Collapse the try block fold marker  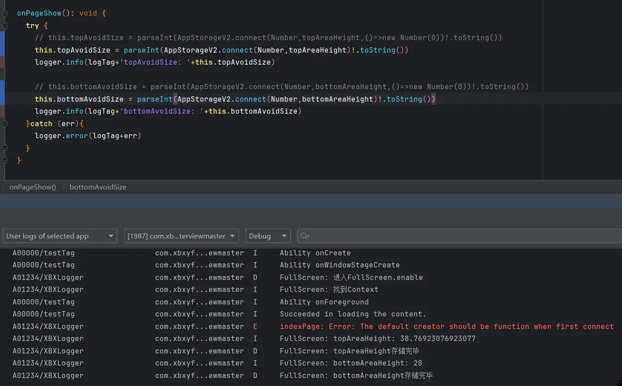coord(5,26)
